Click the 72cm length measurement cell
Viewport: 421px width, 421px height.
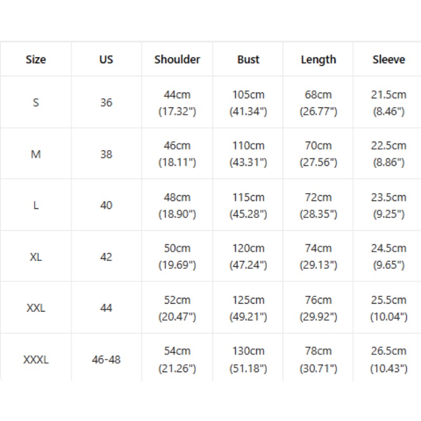(x=318, y=205)
